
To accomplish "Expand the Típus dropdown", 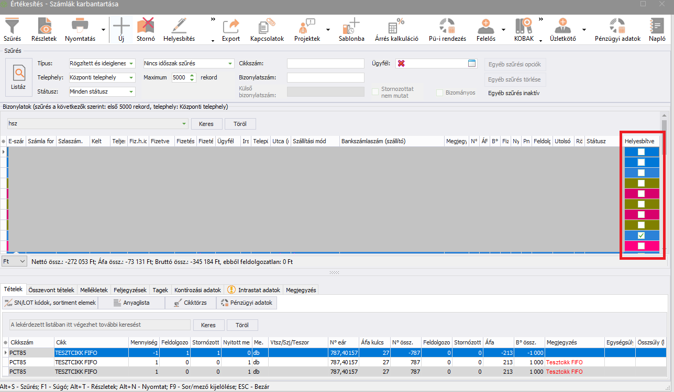I will (x=131, y=64).
